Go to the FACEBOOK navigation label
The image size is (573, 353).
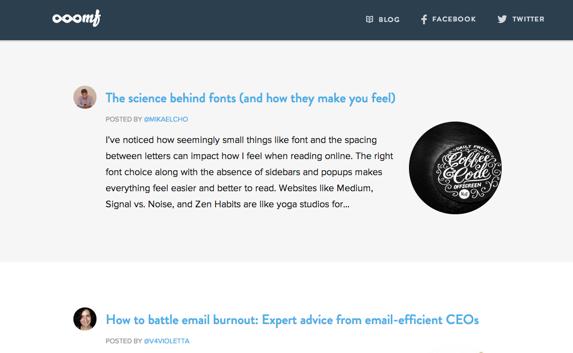tap(454, 19)
